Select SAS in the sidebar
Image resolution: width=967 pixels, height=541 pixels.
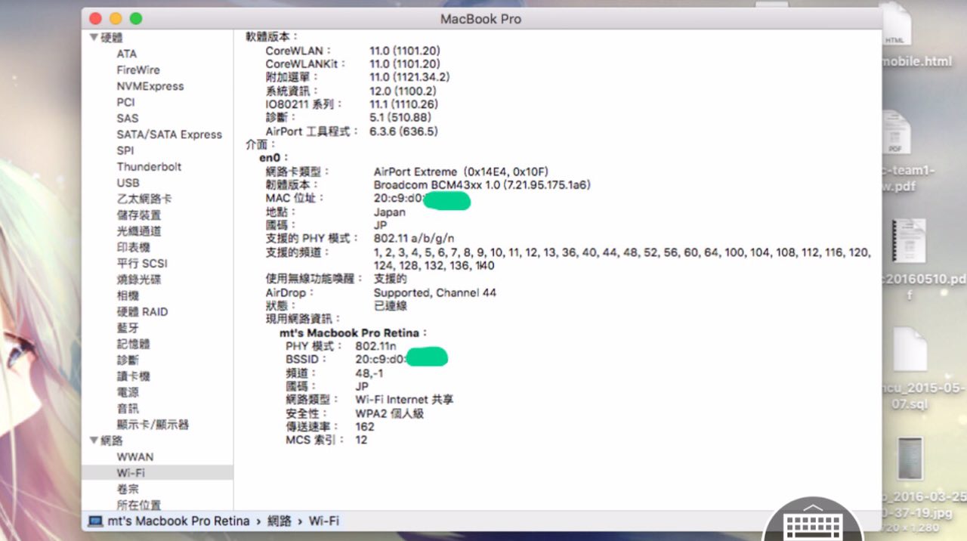[x=128, y=118]
